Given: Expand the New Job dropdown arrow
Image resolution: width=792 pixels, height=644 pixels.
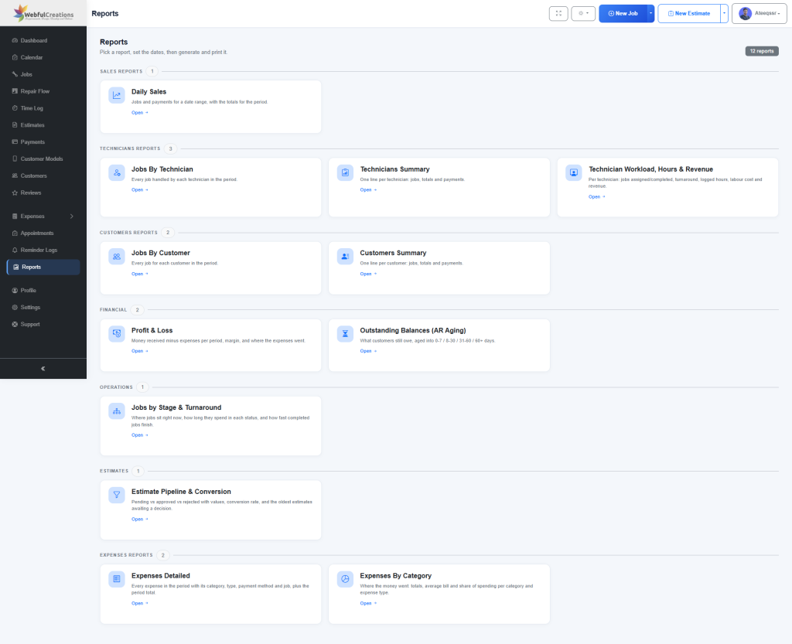Looking at the screenshot, I should click(x=650, y=14).
